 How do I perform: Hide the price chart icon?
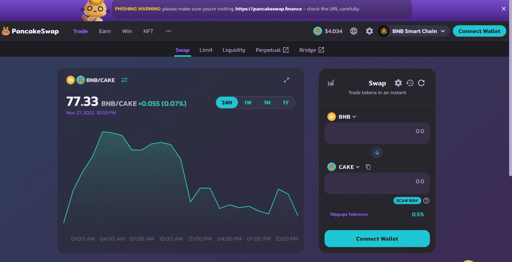331,83
